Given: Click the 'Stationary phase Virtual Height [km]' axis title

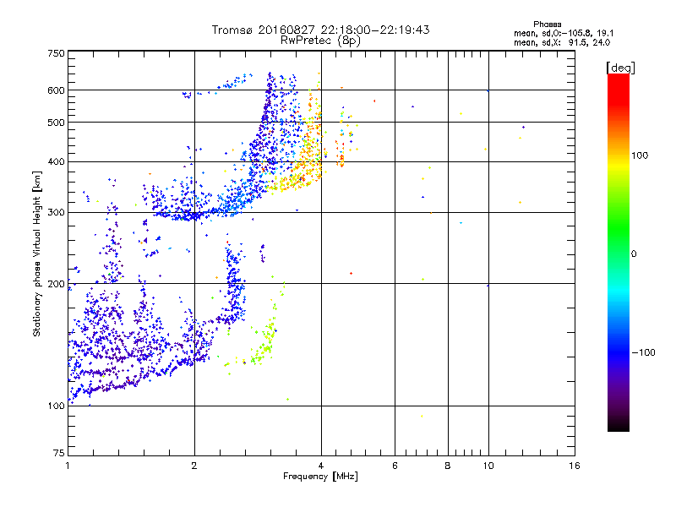Looking at the screenshot, I should [37, 253].
